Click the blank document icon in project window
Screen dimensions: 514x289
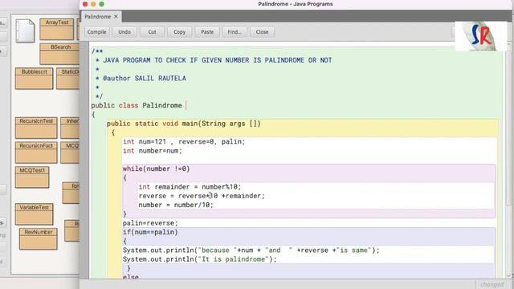coord(25,31)
